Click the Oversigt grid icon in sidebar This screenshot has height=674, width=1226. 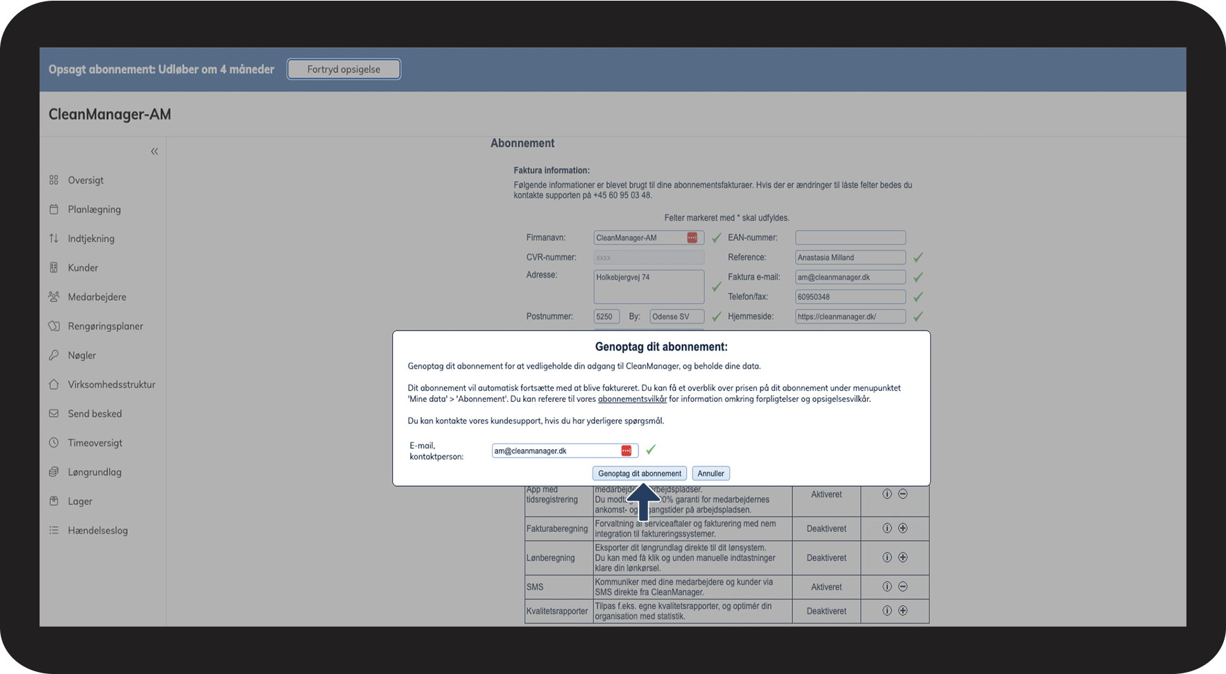click(53, 180)
